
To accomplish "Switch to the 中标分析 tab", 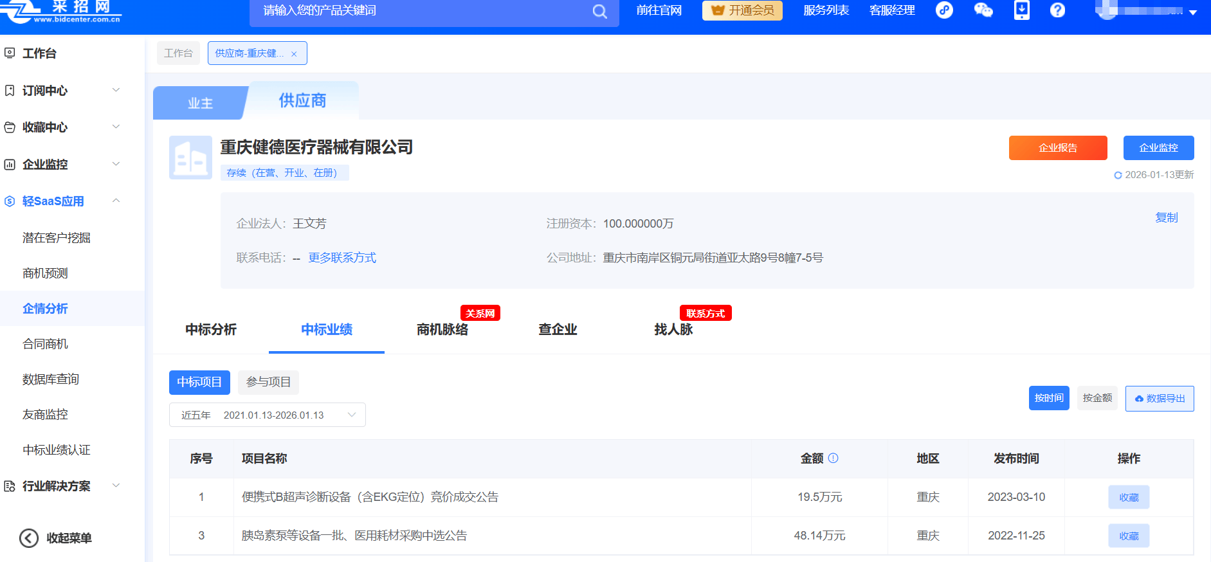I will point(211,330).
